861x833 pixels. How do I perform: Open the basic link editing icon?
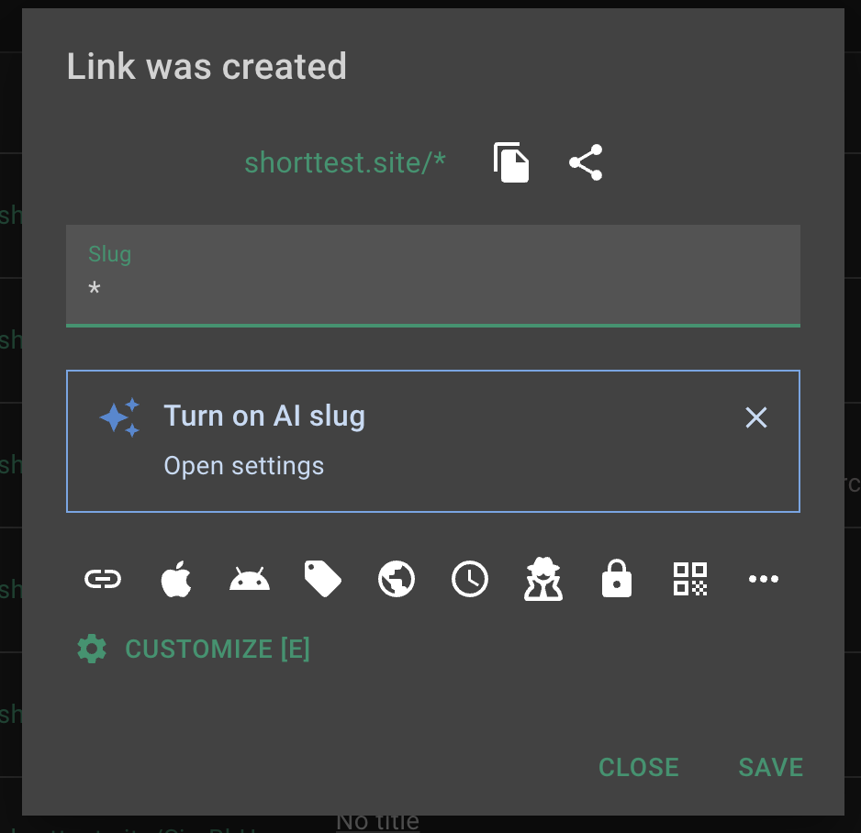pyautogui.click(x=103, y=579)
